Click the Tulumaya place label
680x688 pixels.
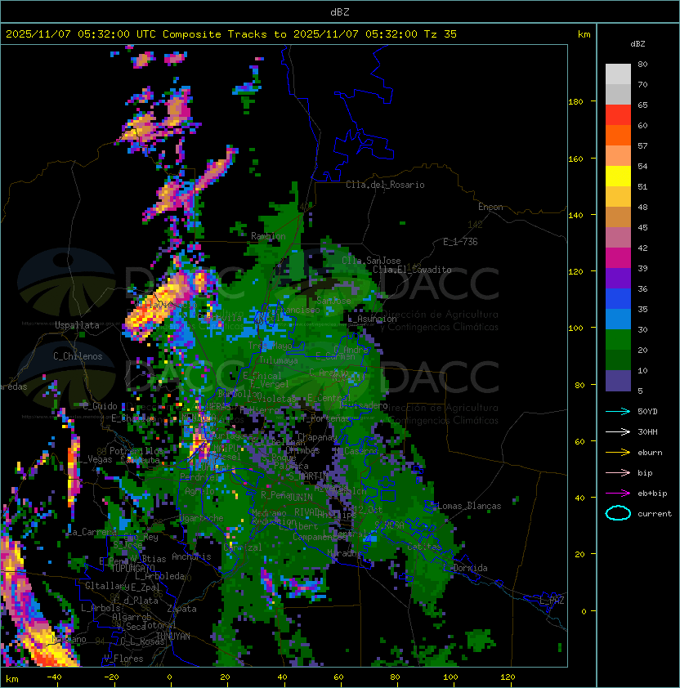(279, 360)
